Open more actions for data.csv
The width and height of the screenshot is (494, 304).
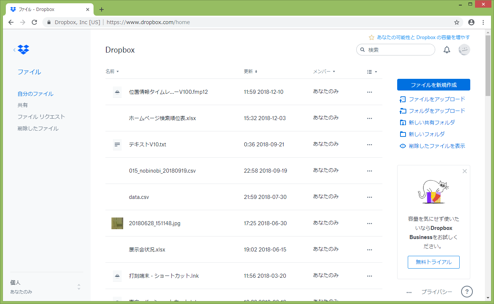point(369,197)
